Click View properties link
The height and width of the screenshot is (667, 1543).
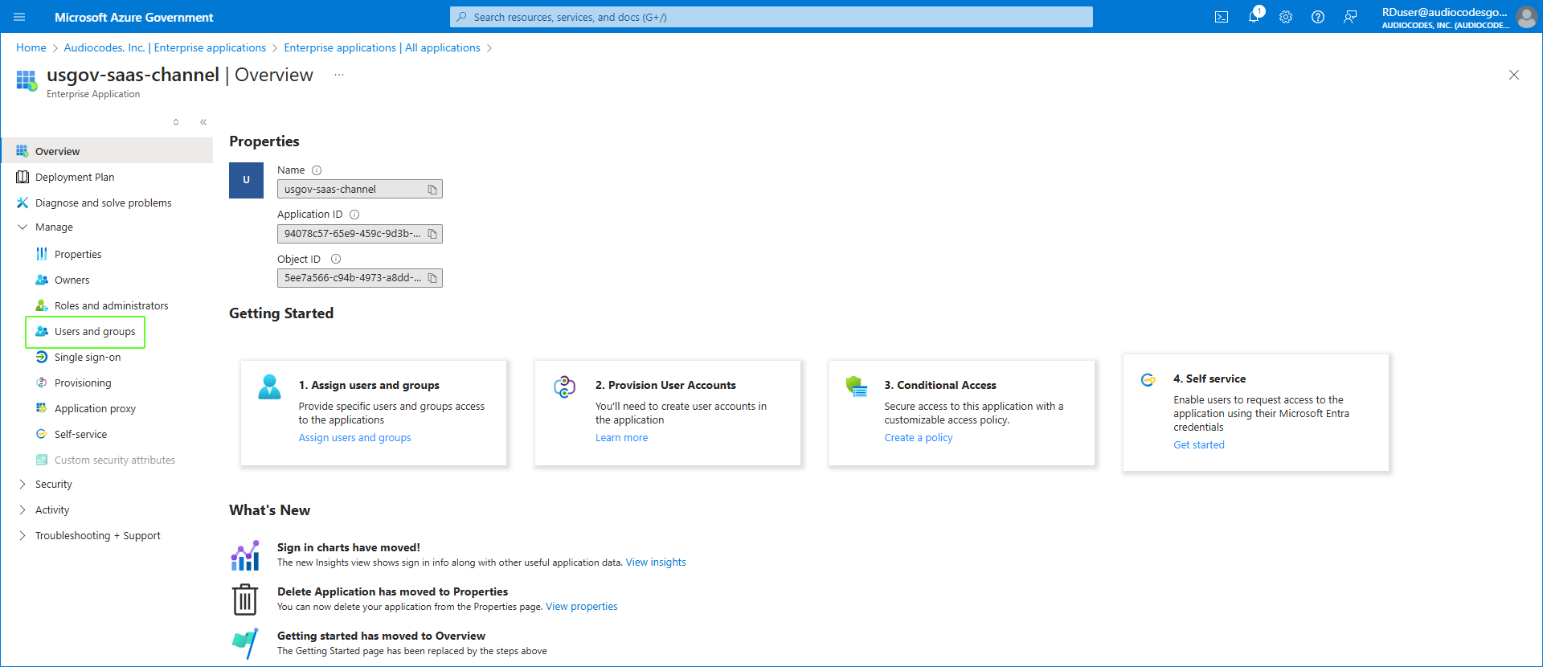(582, 607)
